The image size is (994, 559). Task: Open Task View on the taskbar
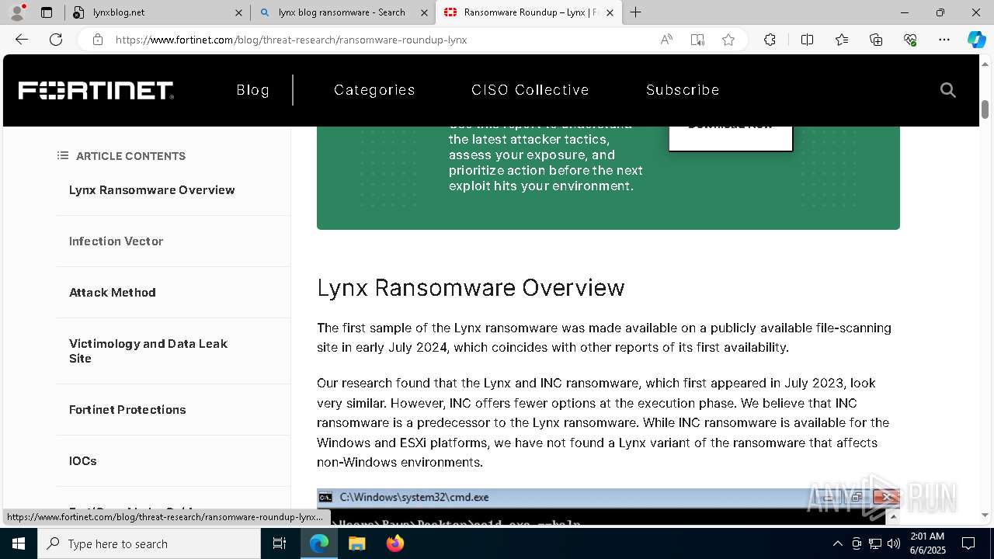tap(280, 543)
